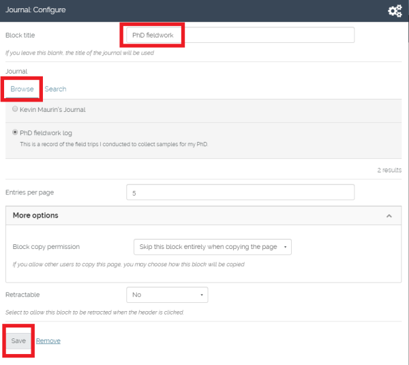Click the Remove link
Viewport: 409px width, 365px height.
coord(48,340)
